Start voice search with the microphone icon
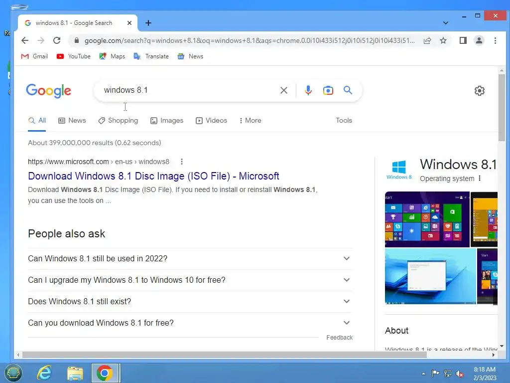Viewport: 510px width, 383px height. (308, 90)
